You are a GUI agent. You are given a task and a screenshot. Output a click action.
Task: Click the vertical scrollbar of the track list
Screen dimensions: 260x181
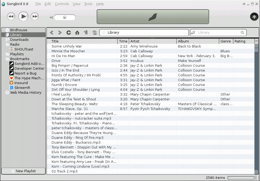click(256, 109)
